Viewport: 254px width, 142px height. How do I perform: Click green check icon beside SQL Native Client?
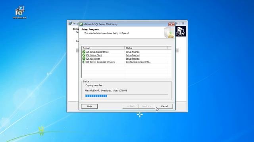[84, 55]
